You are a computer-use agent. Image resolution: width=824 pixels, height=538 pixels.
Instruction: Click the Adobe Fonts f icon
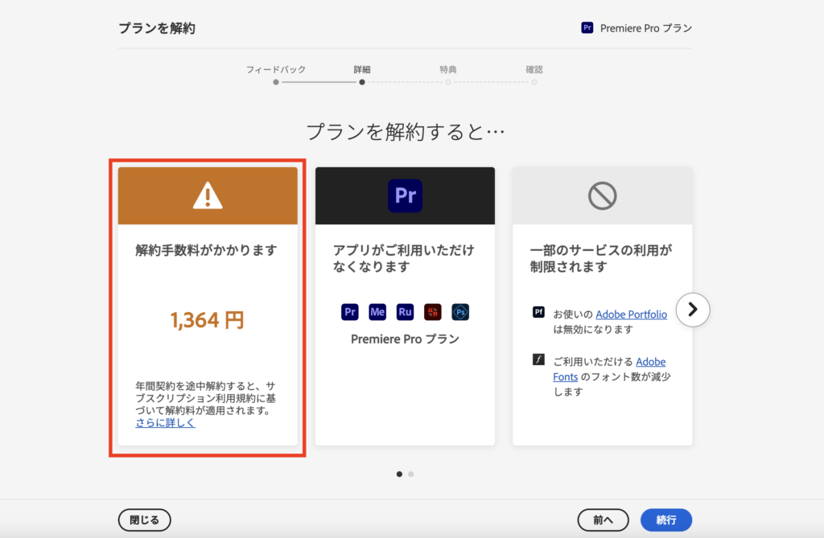point(538,359)
